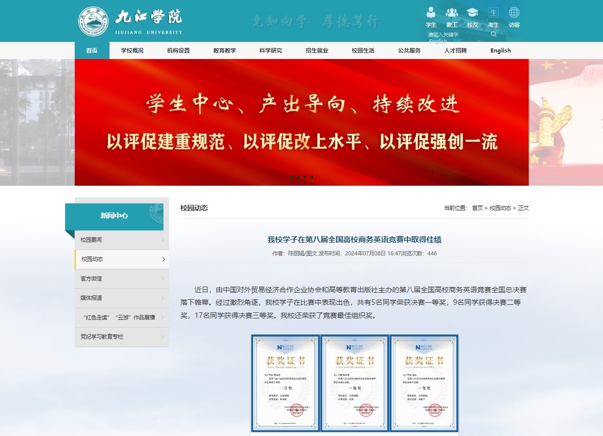Viewport: 603px width, 436px height.
Task: Select the first banner carousel dot
Action: pyautogui.click(x=291, y=177)
